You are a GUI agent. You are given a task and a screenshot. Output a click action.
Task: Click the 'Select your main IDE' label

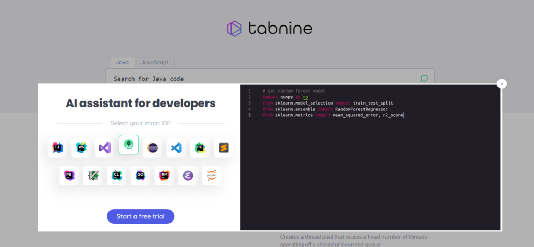(141, 123)
